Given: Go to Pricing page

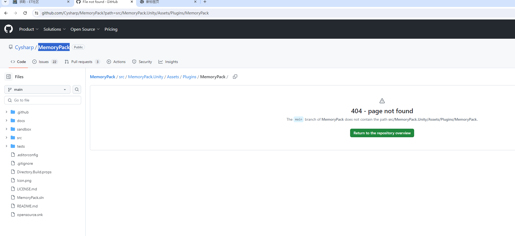Looking at the screenshot, I should (111, 29).
